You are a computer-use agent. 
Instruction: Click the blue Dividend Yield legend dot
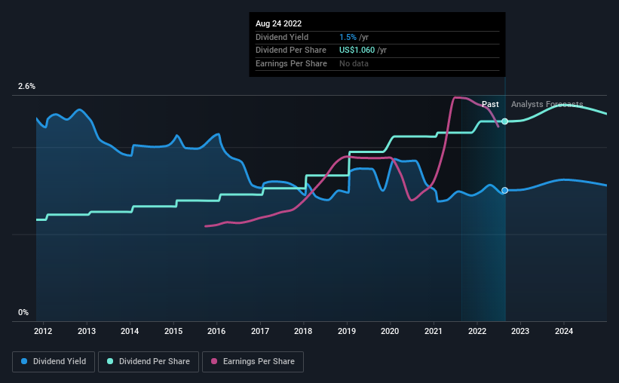point(24,361)
